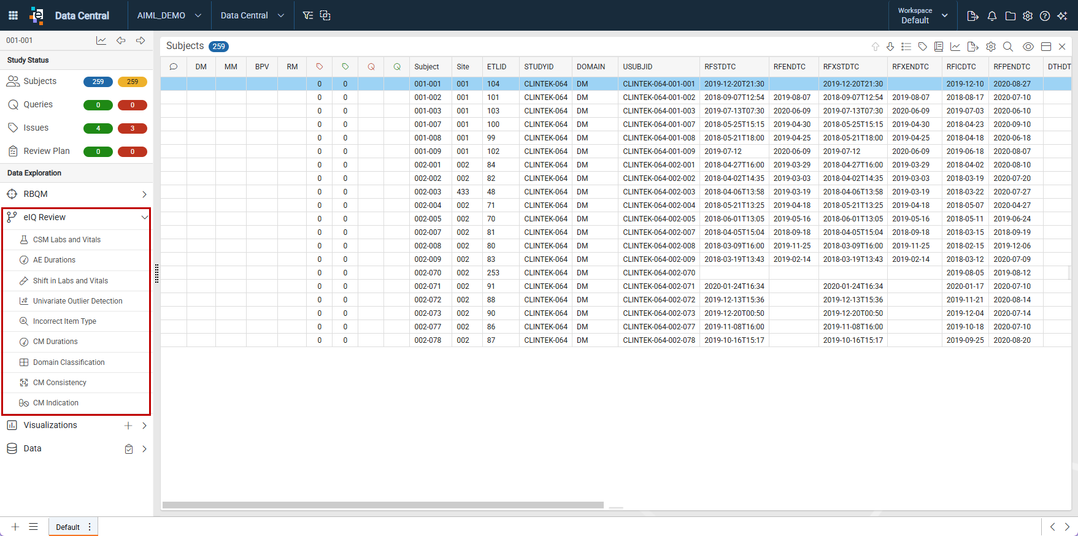Screen dimensions: 1078x536
Task: Expand the Visualizations section chevron
Action: coord(144,426)
